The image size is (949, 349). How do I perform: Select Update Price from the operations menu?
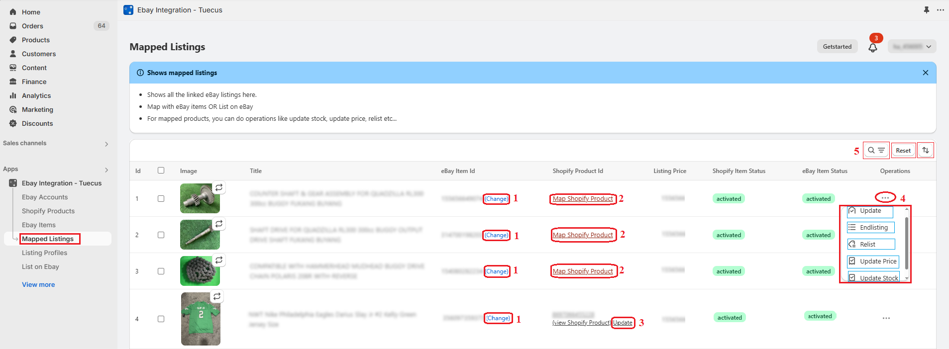[873, 261]
